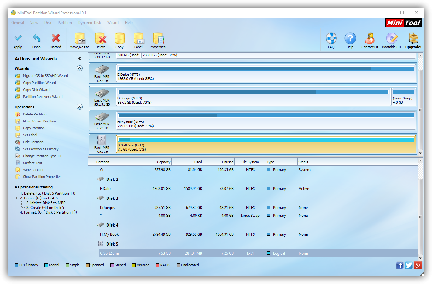This screenshot has width=432, height=284.
Task: Select pending operation Initiate Disk 5 to MBR
Action: [46, 203]
